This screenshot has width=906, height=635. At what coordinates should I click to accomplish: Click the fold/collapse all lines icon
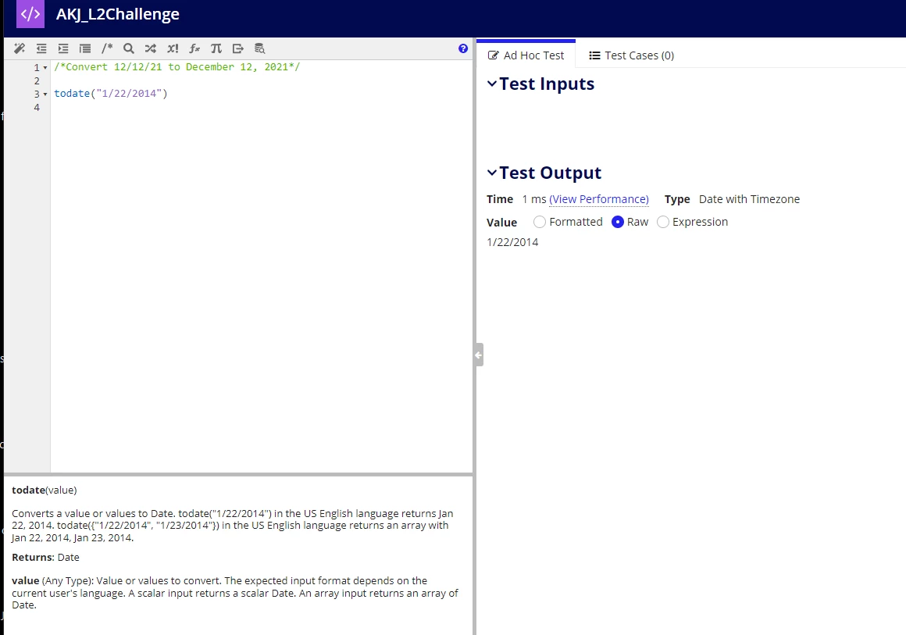[85, 48]
